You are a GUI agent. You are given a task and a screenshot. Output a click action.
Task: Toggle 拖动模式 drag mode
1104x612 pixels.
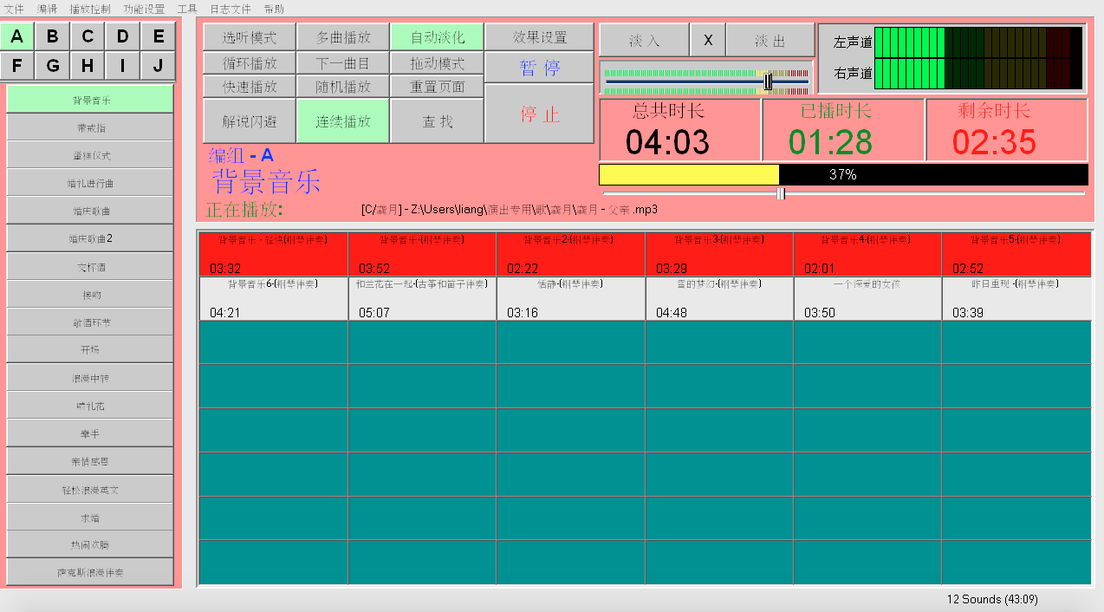(437, 63)
